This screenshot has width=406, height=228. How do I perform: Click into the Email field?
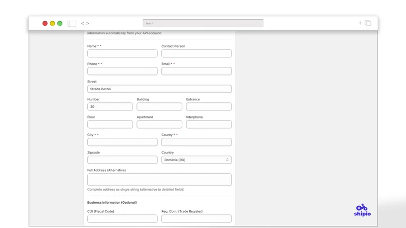pyautogui.click(x=196, y=71)
